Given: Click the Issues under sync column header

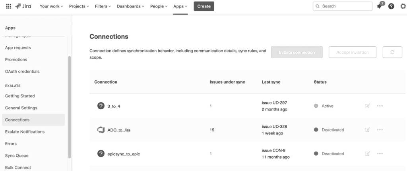Looking at the screenshot, I should click(227, 82).
